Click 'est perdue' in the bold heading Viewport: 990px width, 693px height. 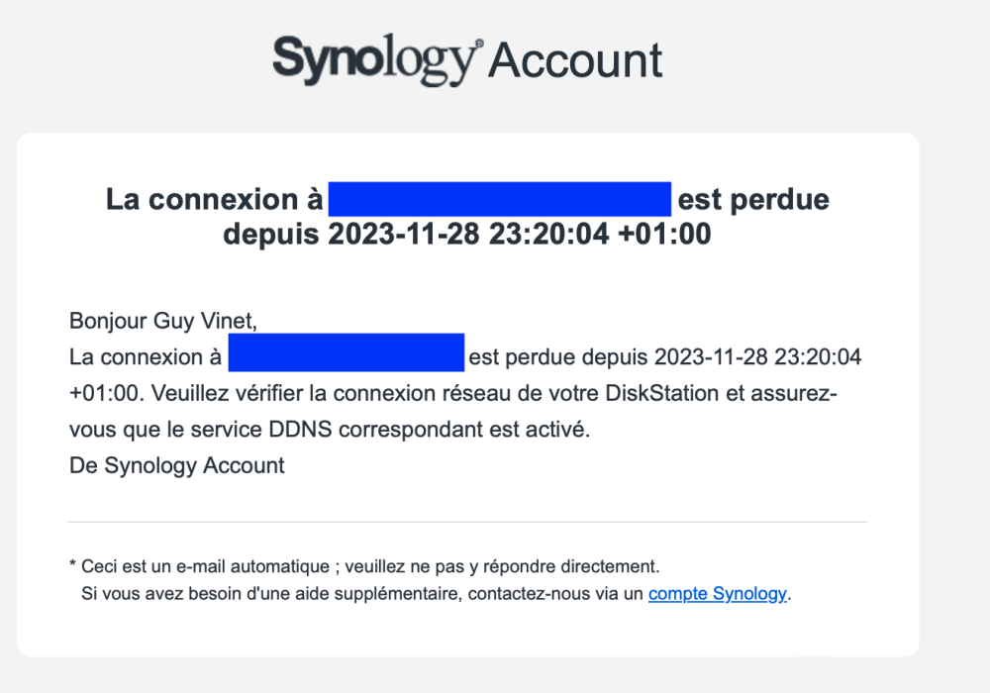[753, 199]
